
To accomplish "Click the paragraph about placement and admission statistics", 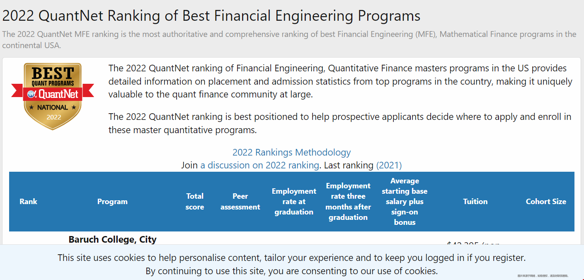I will [340, 81].
